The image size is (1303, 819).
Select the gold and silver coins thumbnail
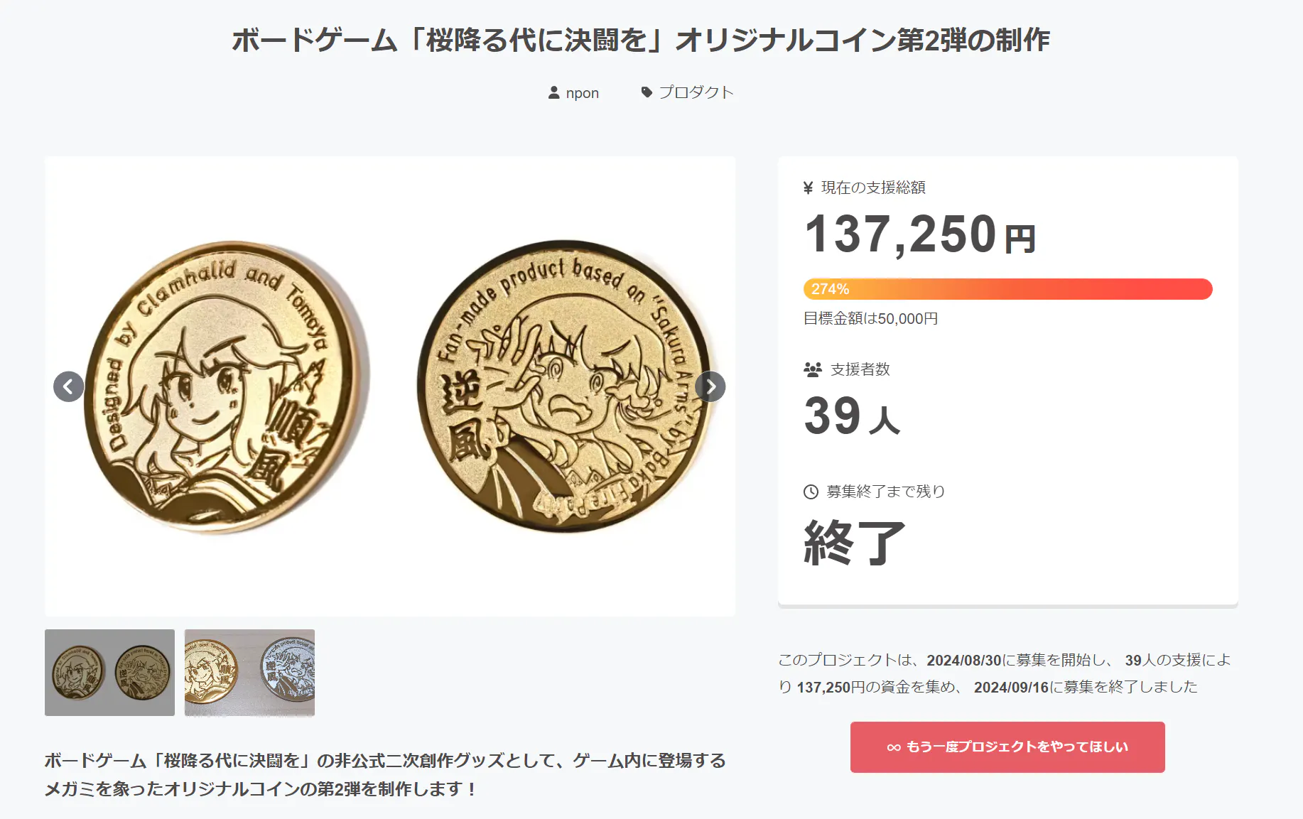click(249, 672)
